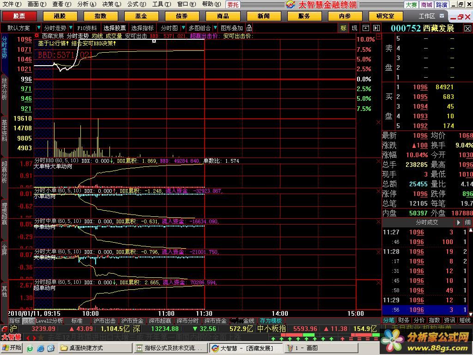Click the lock icon after 图形叠加
473x355 pixels.
249,28
